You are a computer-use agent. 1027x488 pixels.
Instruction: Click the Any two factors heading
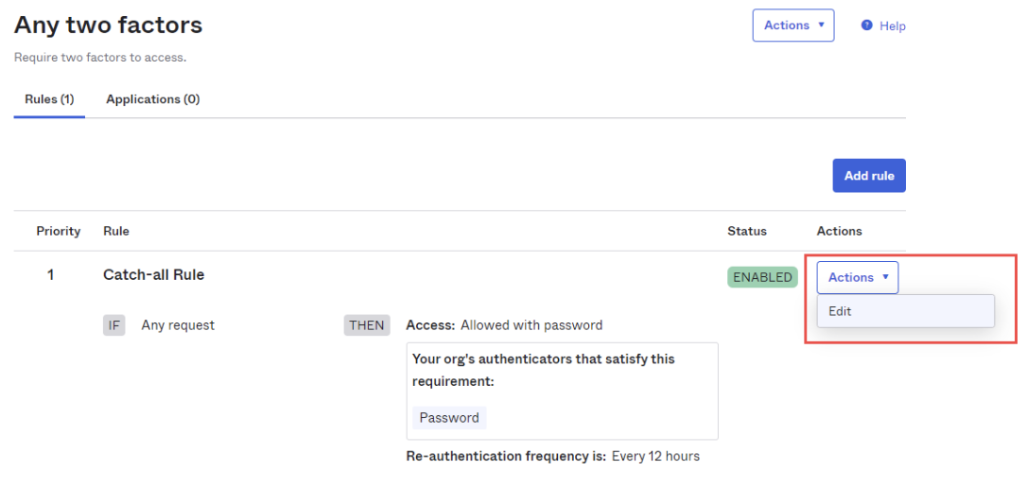pyautogui.click(x=108, y=26)
